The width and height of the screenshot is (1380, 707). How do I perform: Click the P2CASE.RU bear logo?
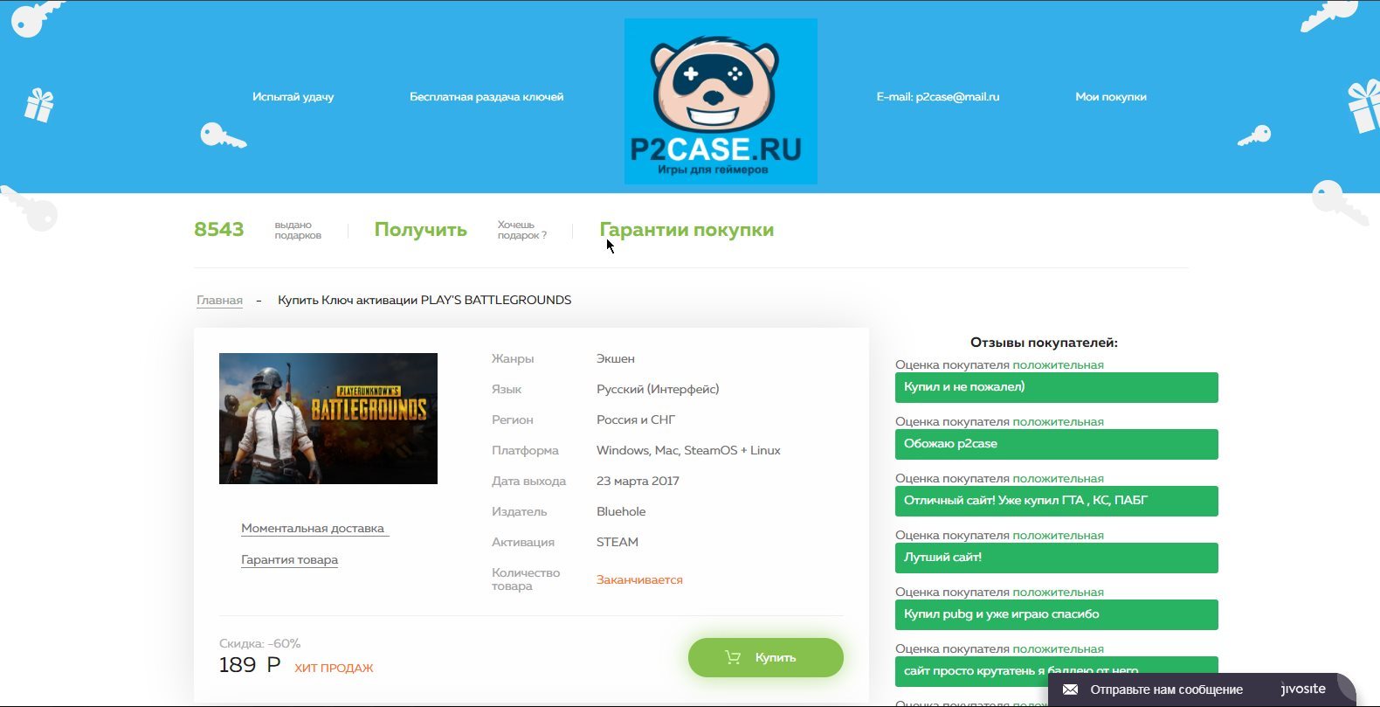[x=721, y=101]
